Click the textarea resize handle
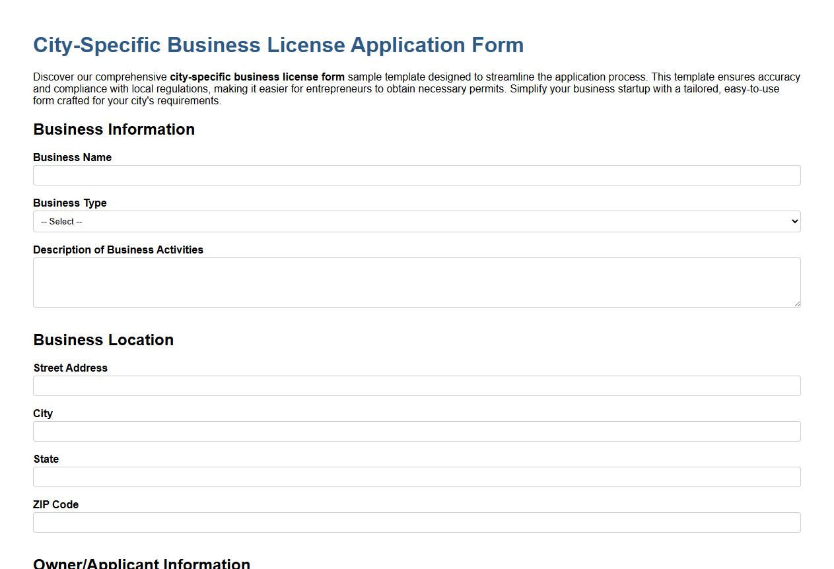The width and height of the screenshot is (834, 569). click(797, 304)
